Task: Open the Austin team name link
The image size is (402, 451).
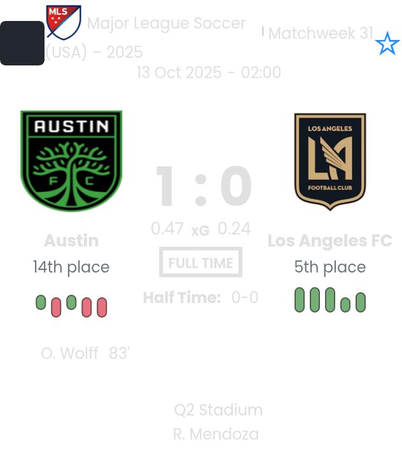Action: 71,241
